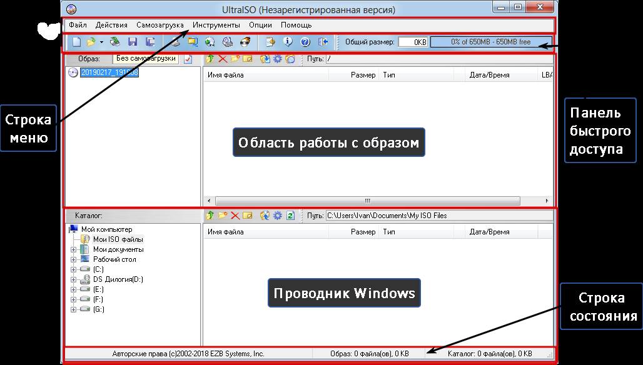Click the yellow folder convert toolbar icon
The height and width of the screenshot is (365, 643).
point(192,42)
